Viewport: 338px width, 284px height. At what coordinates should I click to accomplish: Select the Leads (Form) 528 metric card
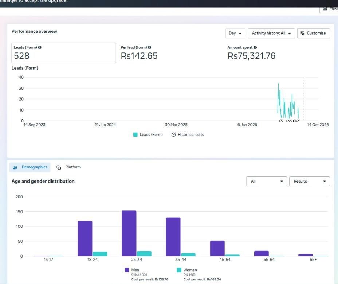pos(64,53)
